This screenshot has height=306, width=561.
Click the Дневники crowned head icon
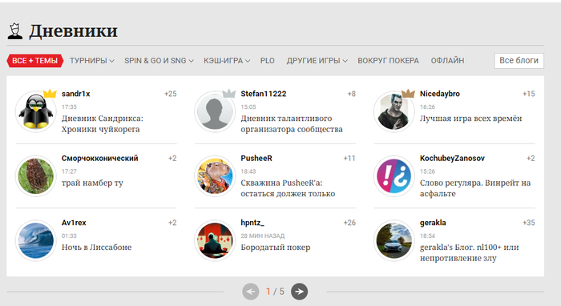coord(15,31)
